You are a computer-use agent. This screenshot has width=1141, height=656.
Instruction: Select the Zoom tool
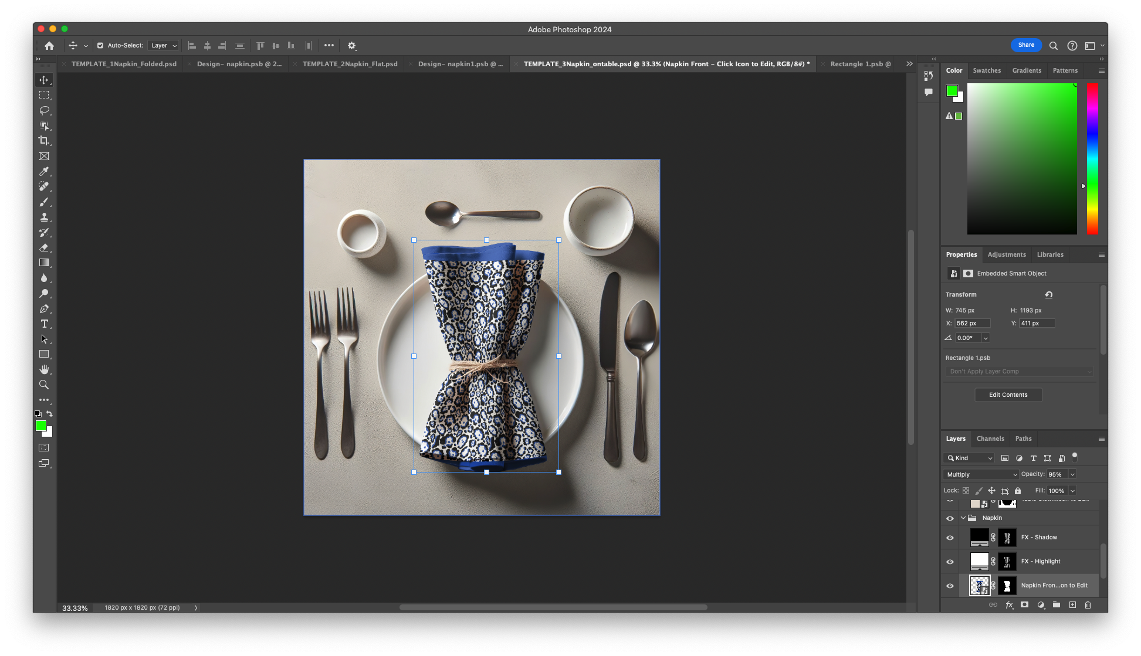[44, 385]
